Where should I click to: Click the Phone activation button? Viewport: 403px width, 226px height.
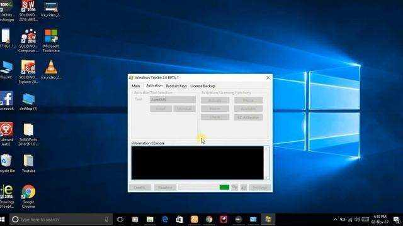[x=248, y=100]
